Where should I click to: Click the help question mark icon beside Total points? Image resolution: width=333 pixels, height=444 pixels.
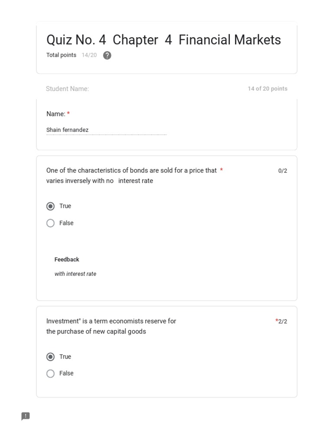[x=107, y=55]
